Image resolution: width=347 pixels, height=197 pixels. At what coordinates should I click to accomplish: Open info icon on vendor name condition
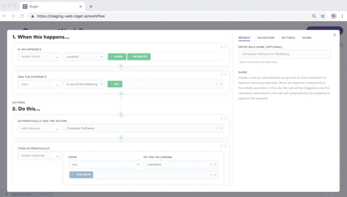(222, 47)
